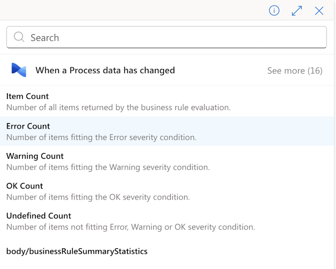
Task: Click the magnifying glass search icon
Action: tap(19, 37)
